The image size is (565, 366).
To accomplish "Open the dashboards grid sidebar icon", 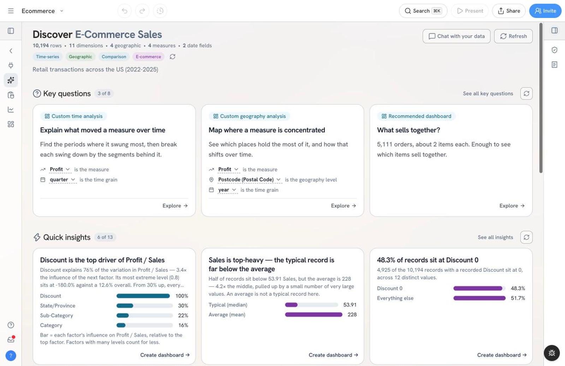I will (11, 124).
